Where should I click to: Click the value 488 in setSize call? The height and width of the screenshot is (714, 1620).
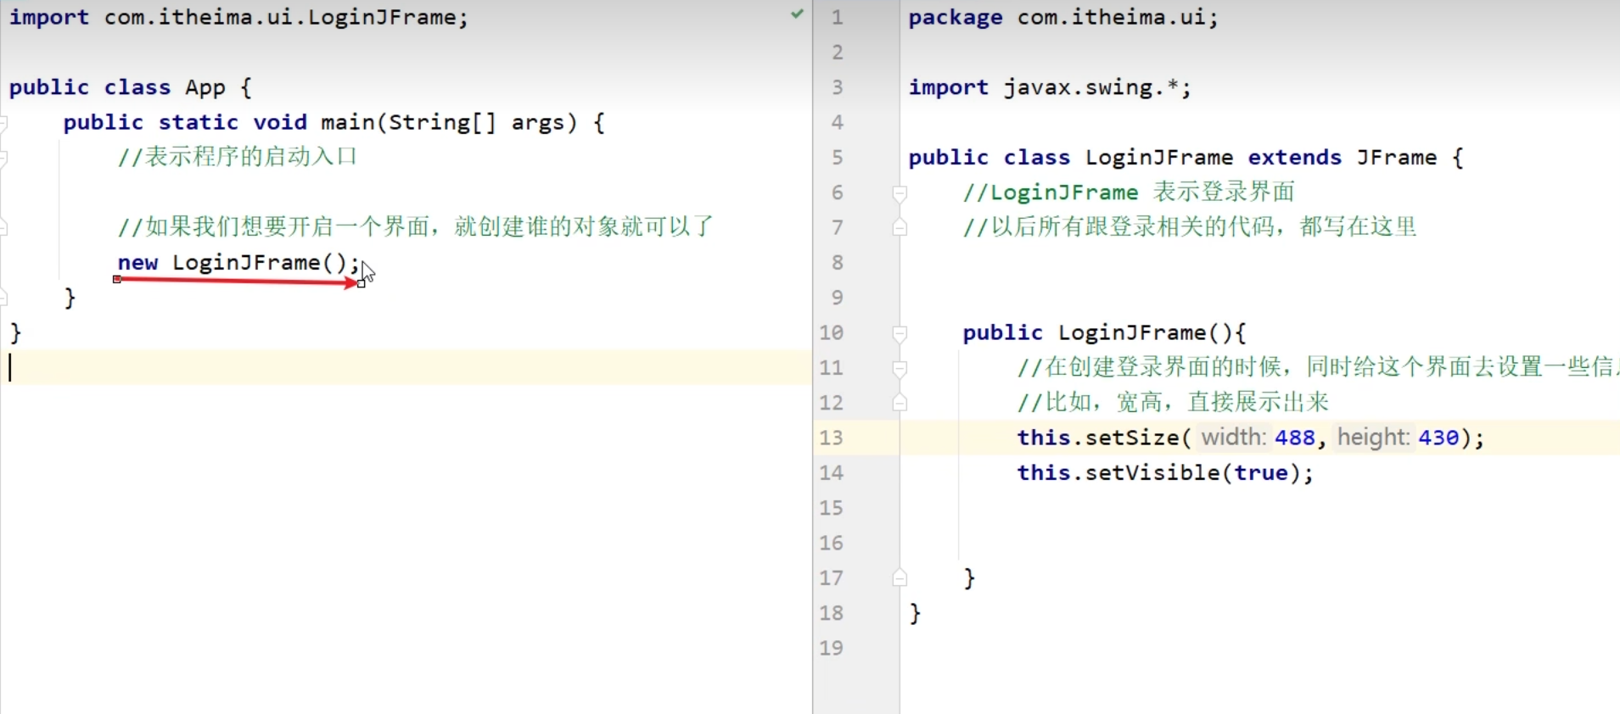click(x=1294, y=438)
